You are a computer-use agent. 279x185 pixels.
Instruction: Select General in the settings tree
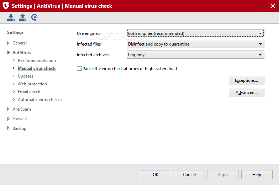[20, 43]
